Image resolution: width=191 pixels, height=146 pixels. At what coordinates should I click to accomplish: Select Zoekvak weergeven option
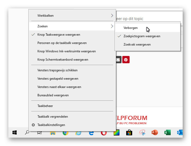148,45
